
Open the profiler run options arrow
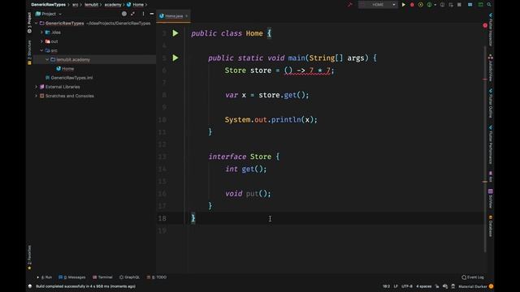pyautogui.click(x=435, y=5)
